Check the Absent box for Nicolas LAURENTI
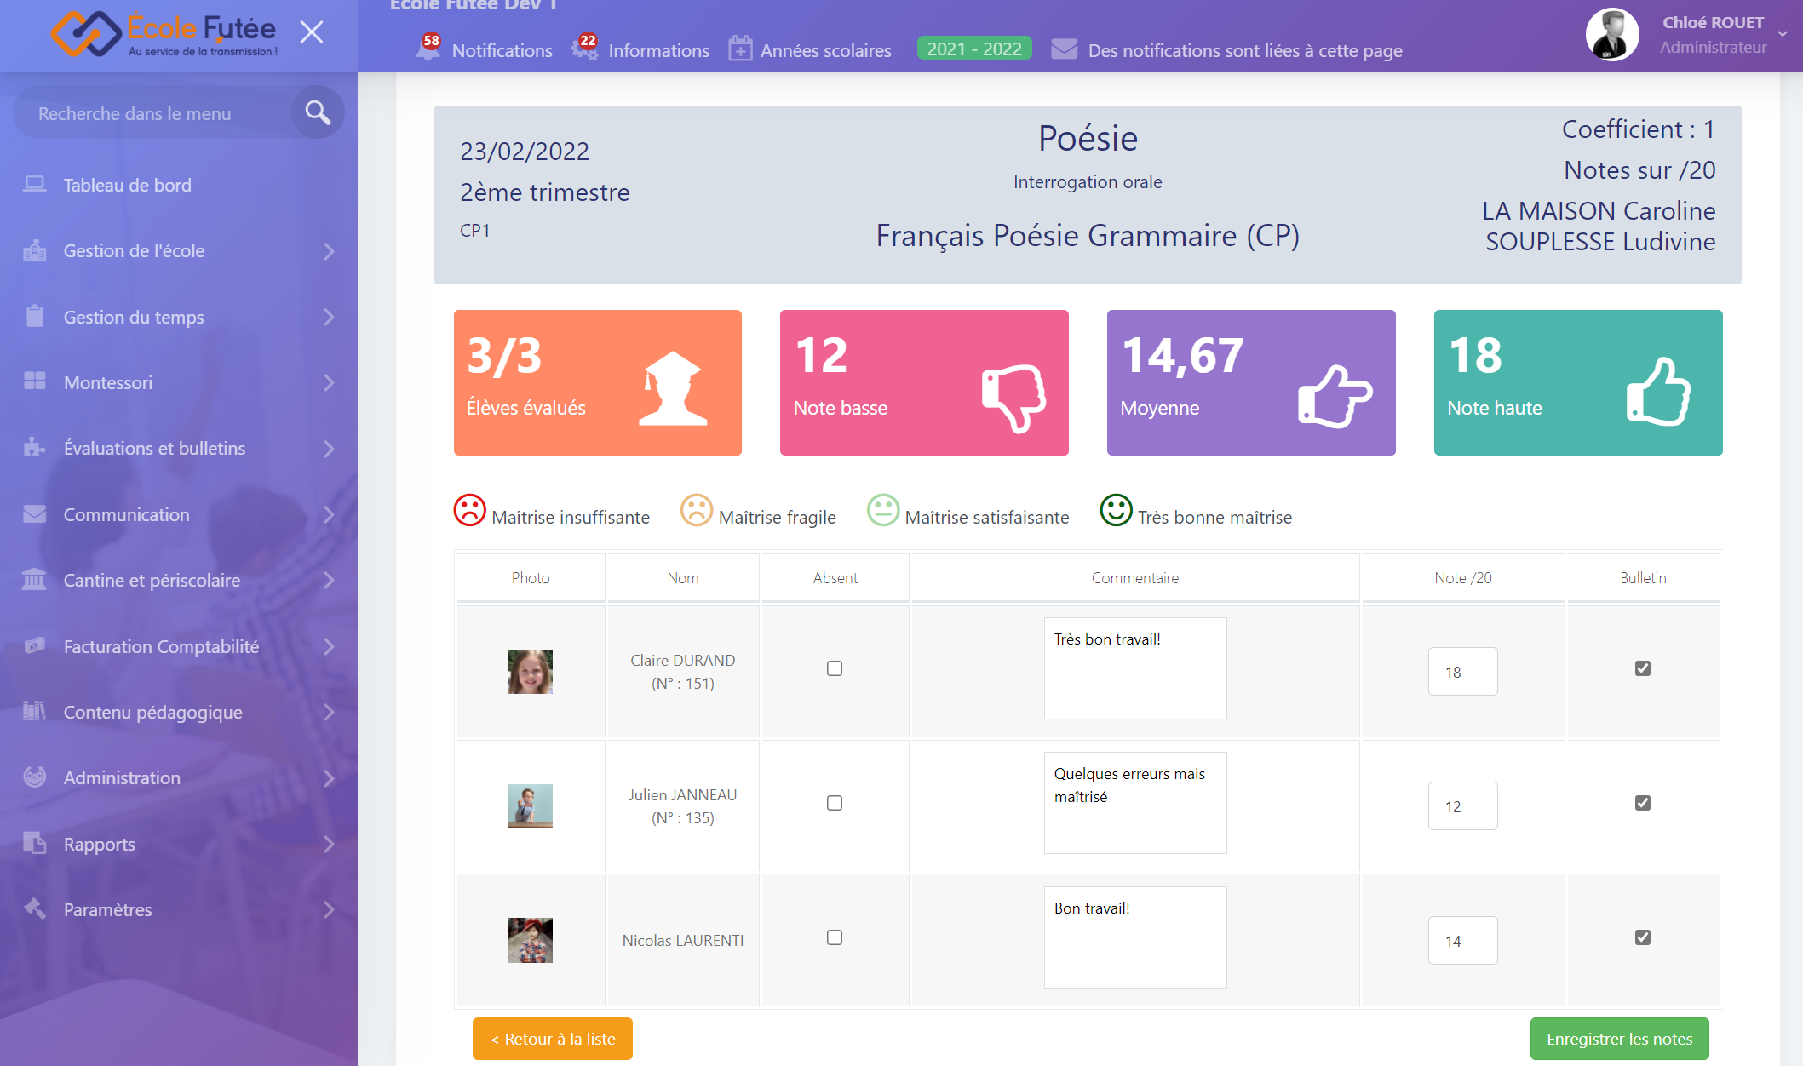Image resolution: width=1803 pixels, height=1066 pixels. pyautogui.click(x=834, y=937)
